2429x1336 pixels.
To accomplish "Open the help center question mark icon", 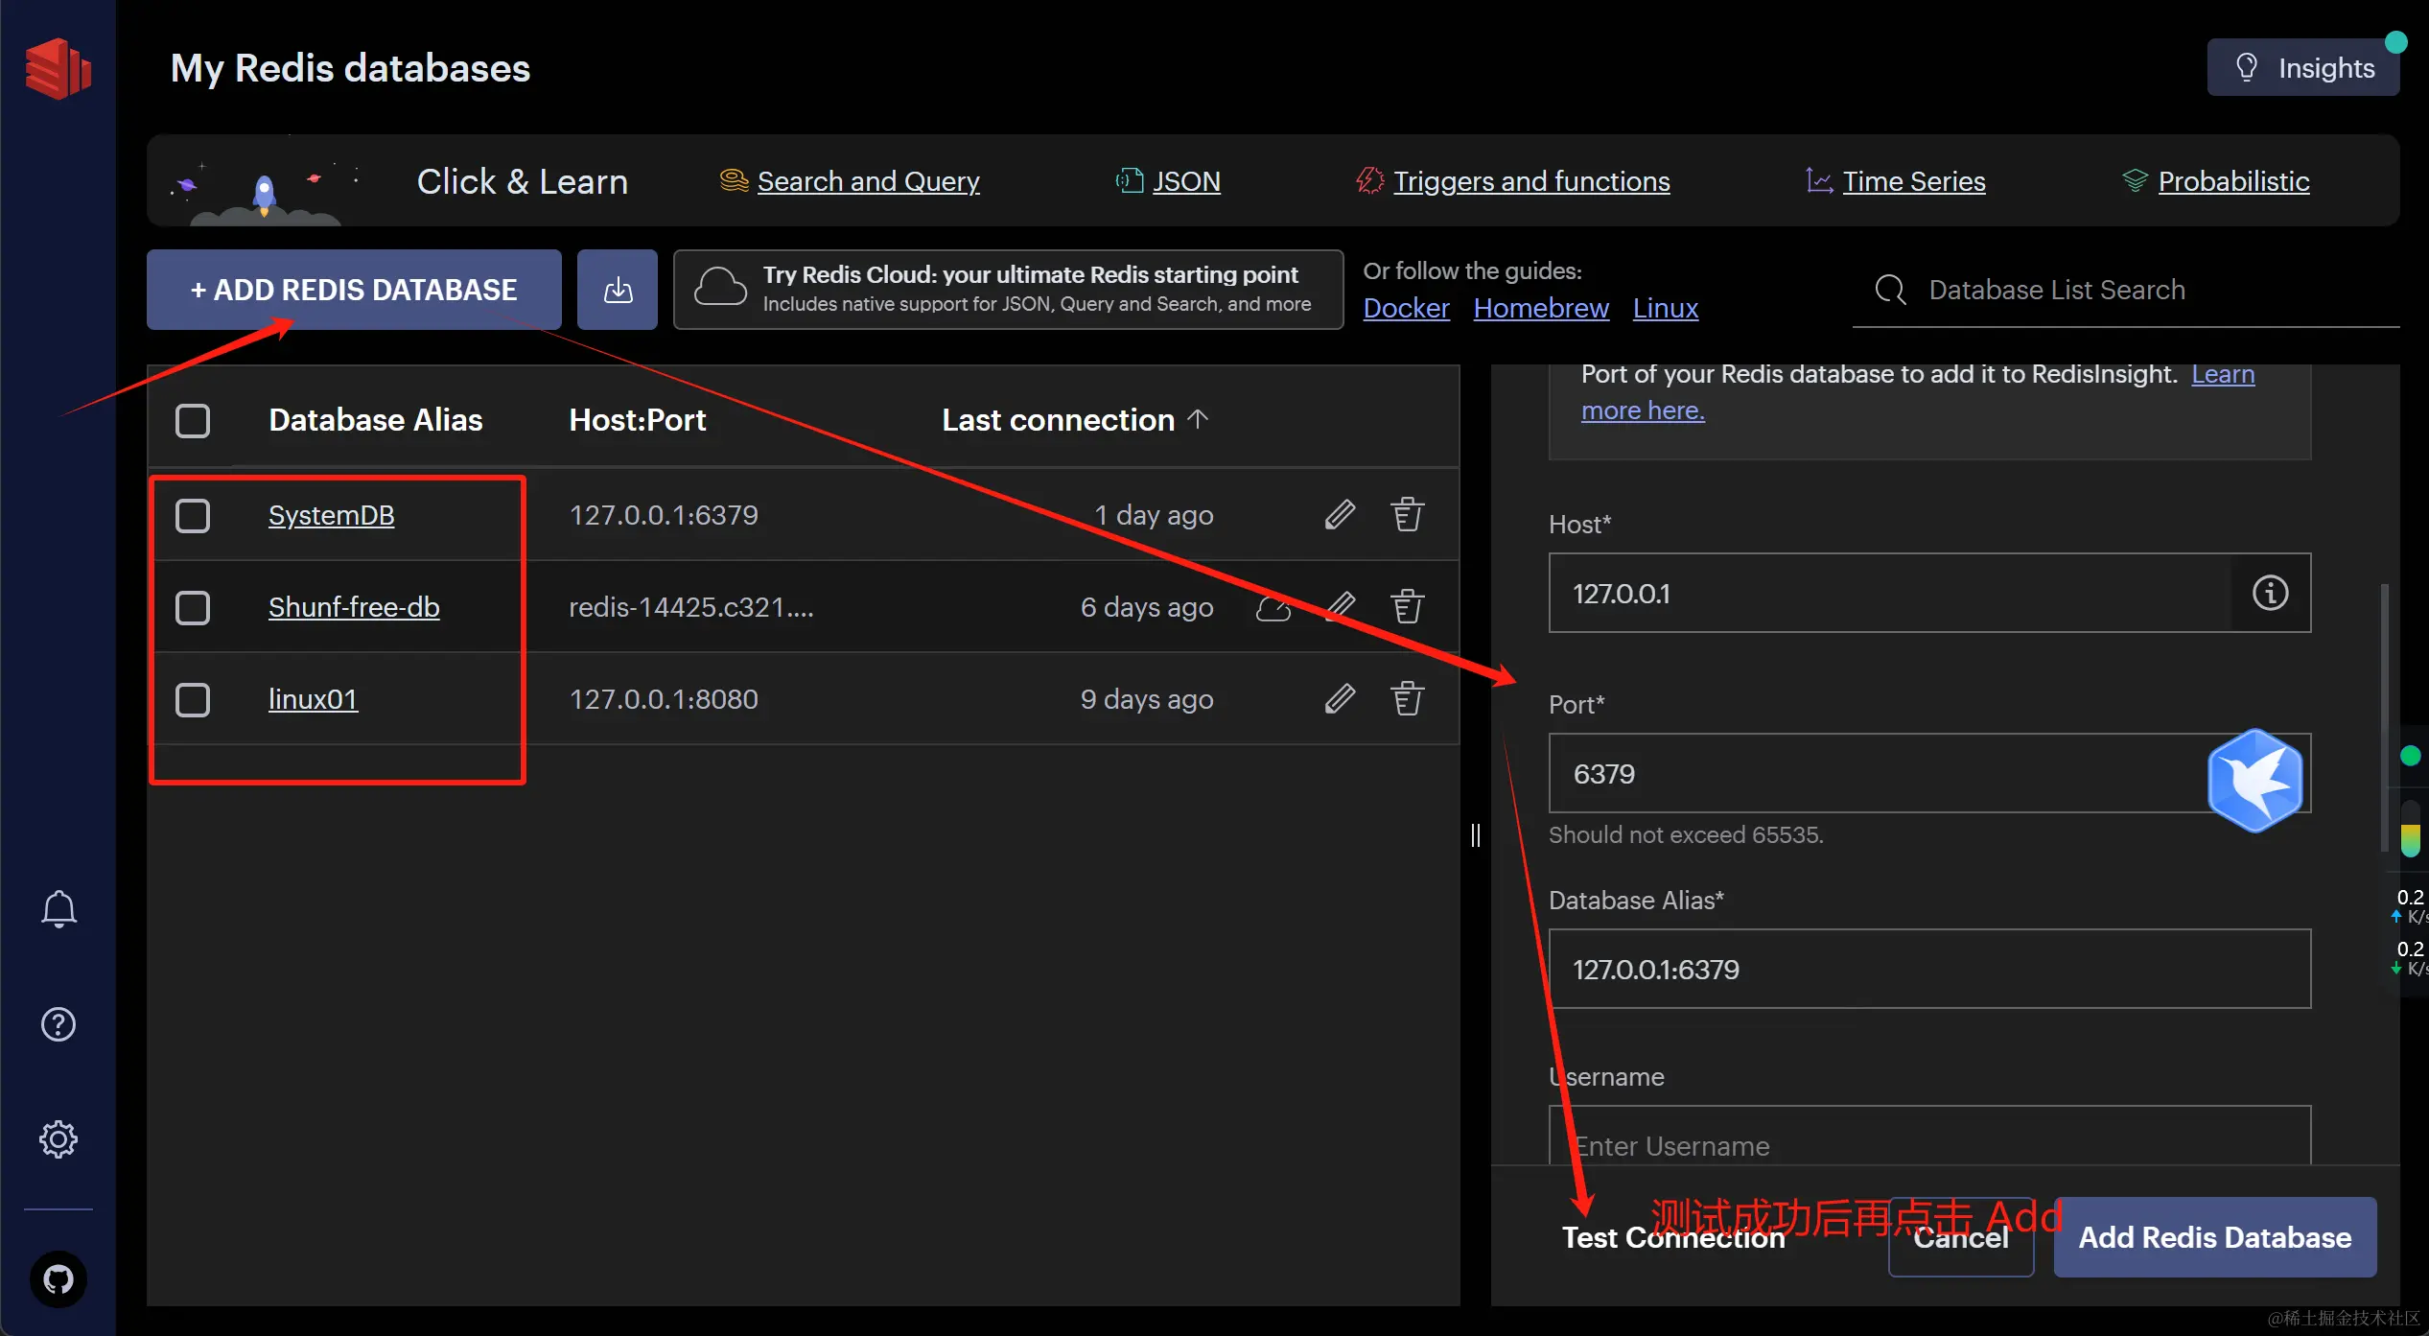I will point(58,1024).
